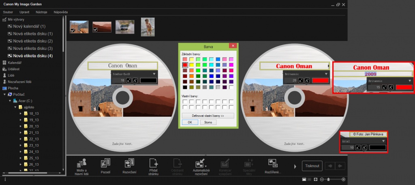Open the Pozadí background tool

point(106,167)
